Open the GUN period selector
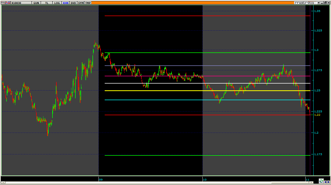Screen dimensions: 331x185 36,3
